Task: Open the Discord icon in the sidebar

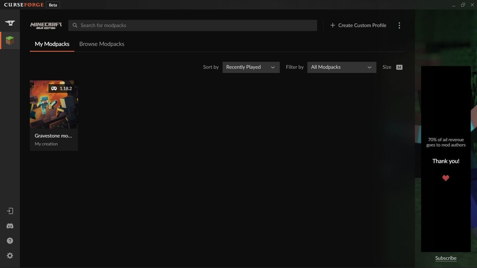Action: [9, 226]
